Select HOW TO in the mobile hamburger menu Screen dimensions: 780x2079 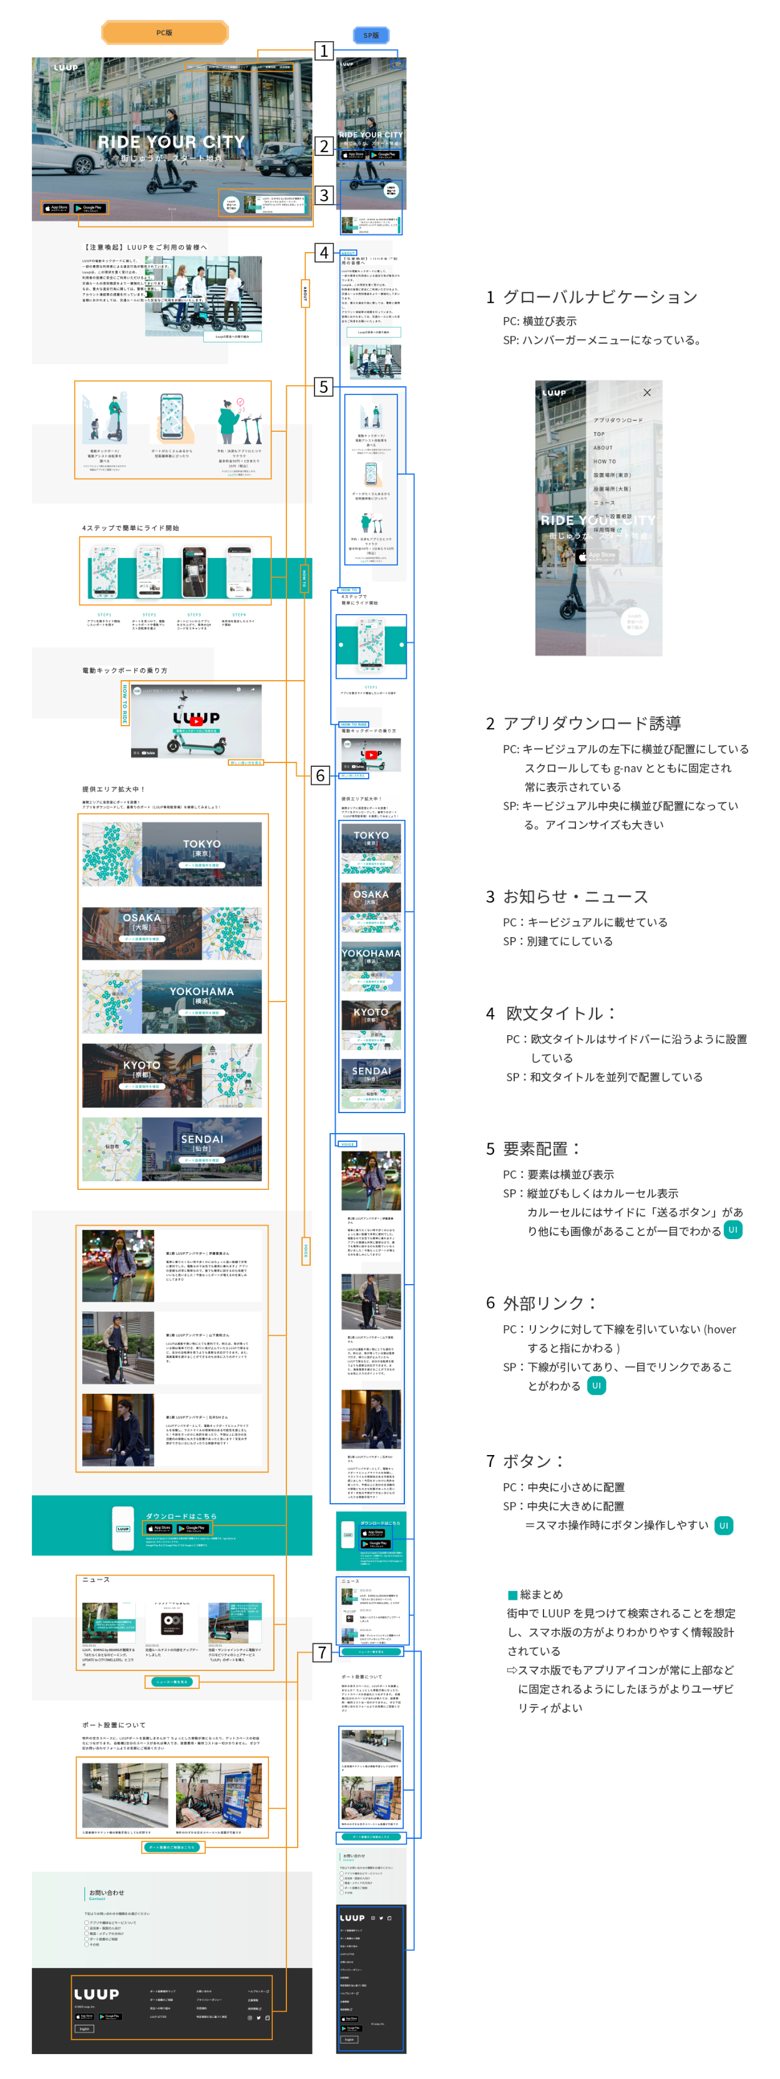605,461
